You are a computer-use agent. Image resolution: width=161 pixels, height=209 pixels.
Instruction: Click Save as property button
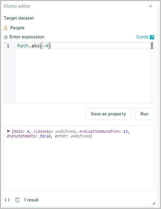[108, 114]
